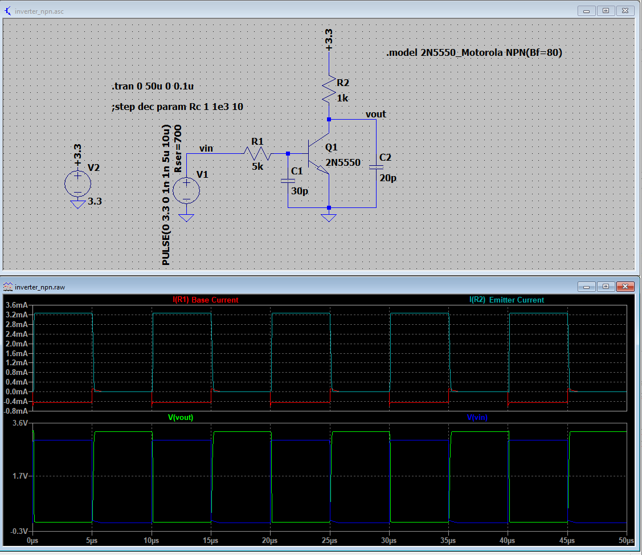
Task: Maximize the inverter_npn.asc schematic window
Action: (606, 11)
